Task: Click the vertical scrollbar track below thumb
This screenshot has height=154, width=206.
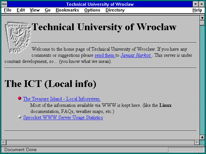Action: coord(202,80)
